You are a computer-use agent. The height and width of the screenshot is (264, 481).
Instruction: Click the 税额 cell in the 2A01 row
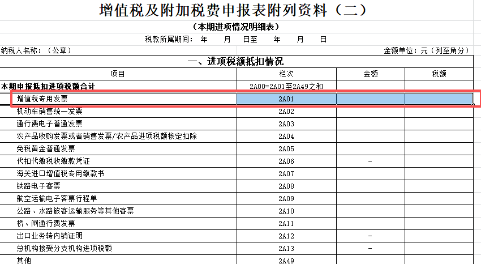pyautogui.click(x=439, y=99)
